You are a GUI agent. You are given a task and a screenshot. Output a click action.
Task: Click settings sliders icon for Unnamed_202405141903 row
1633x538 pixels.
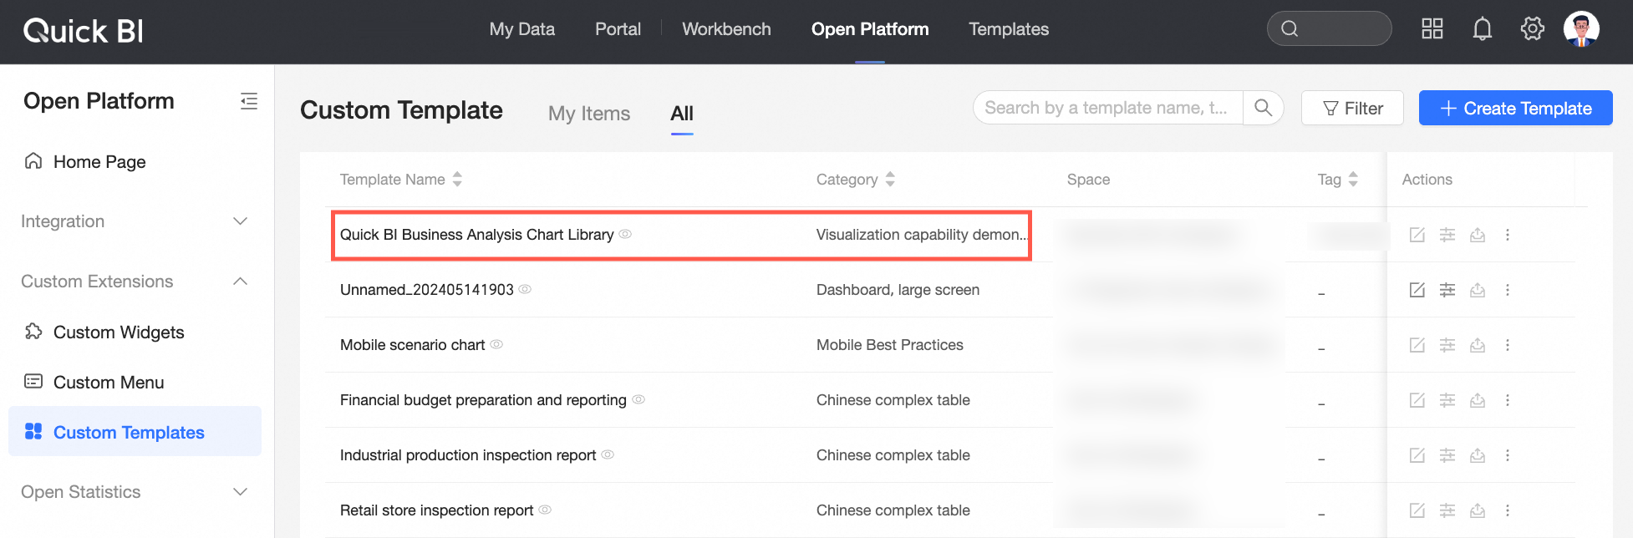(1447, 290)
